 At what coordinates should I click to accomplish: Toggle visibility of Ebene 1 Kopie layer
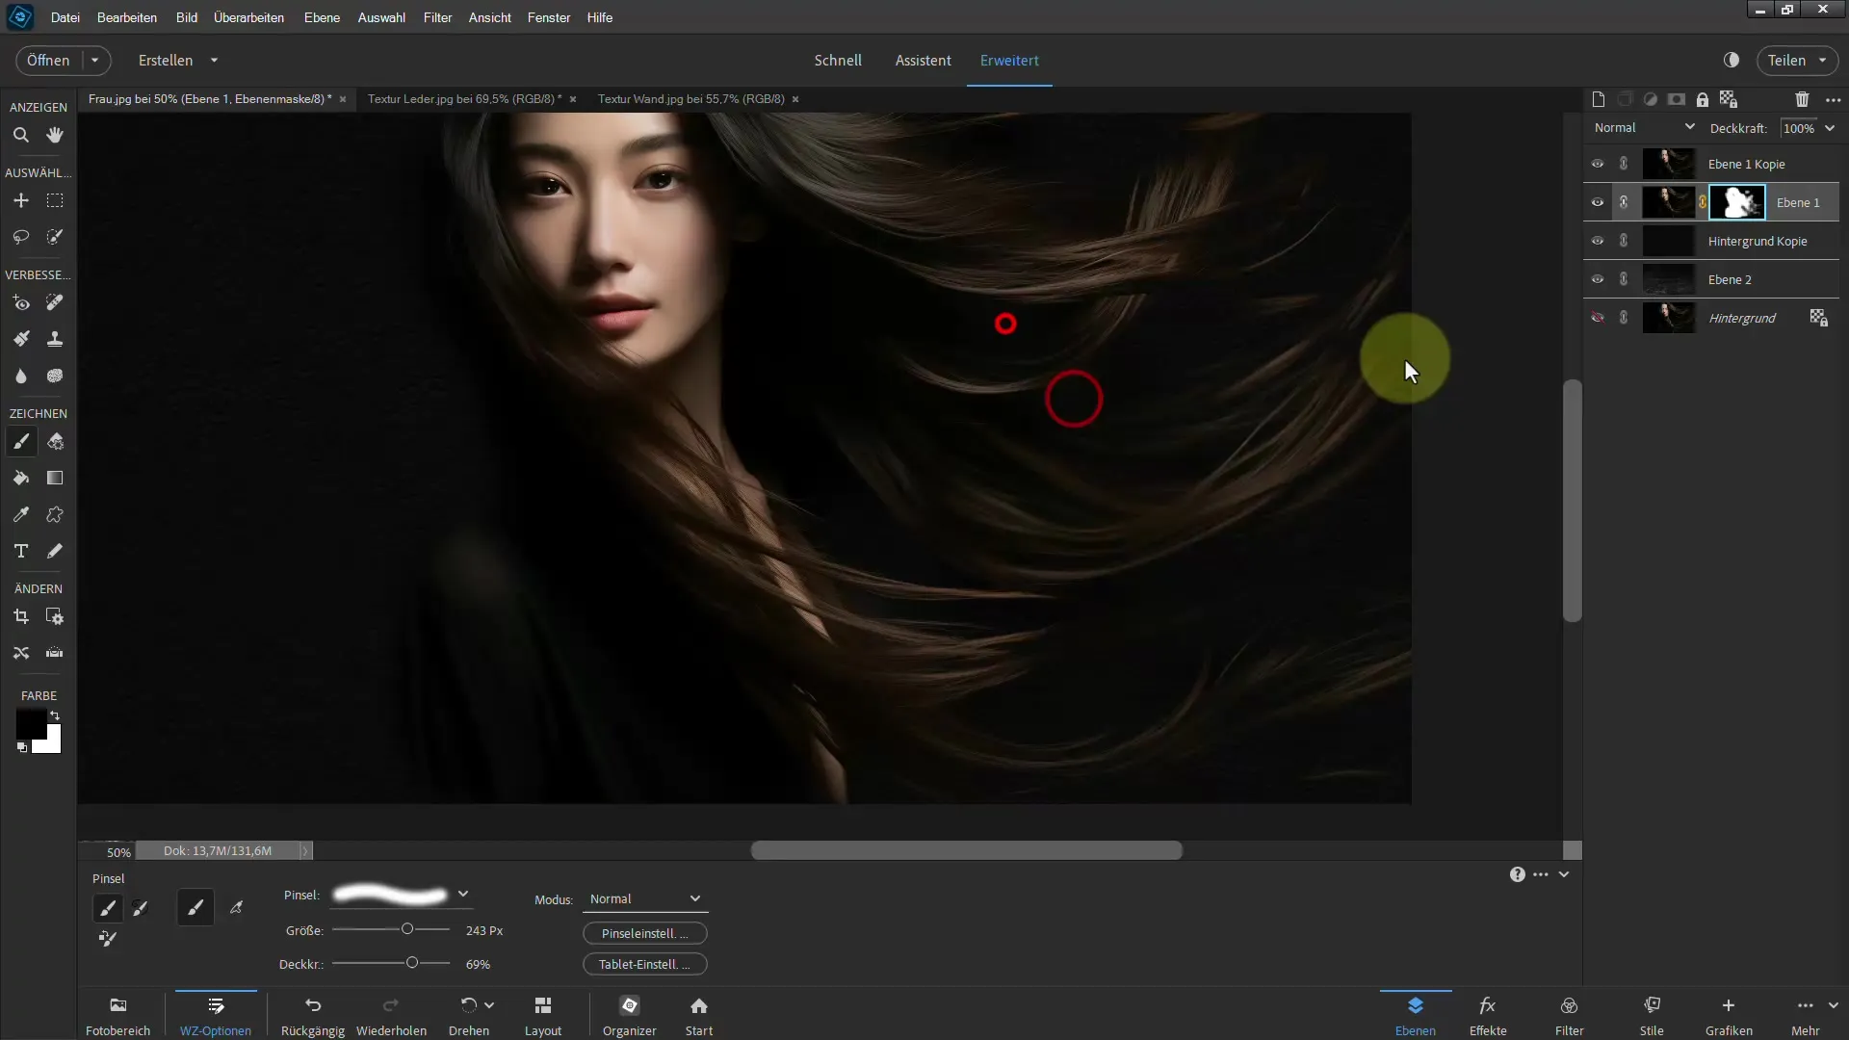point(1598,163)
